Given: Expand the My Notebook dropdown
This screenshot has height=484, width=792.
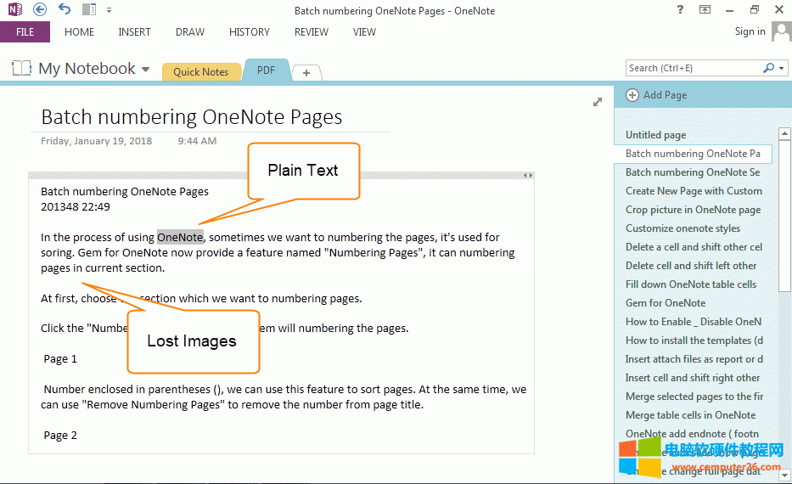Looking at the screenshot, I should [146, 70].
